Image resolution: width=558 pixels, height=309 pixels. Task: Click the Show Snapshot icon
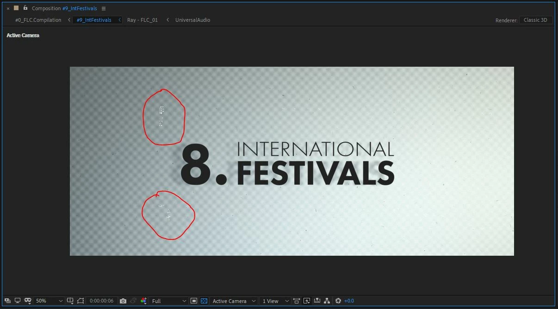[x=133, y=301]
